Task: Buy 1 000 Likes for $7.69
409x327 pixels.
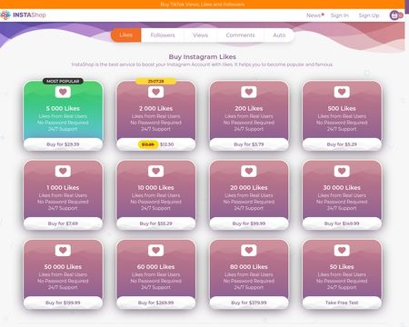Action: click(x=63, y=223)
